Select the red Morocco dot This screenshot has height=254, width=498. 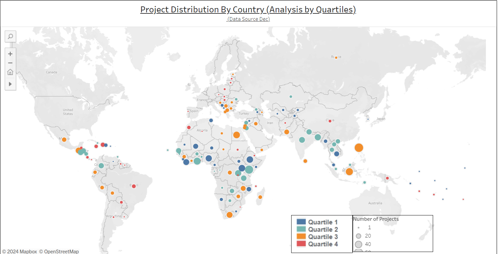[189, 128]
